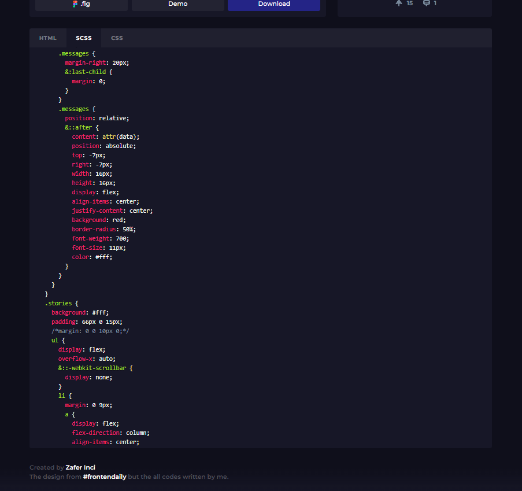Viewport: 522px width, 491px height.
Task: Switch to the HTML tab
Action: (48, 38)
